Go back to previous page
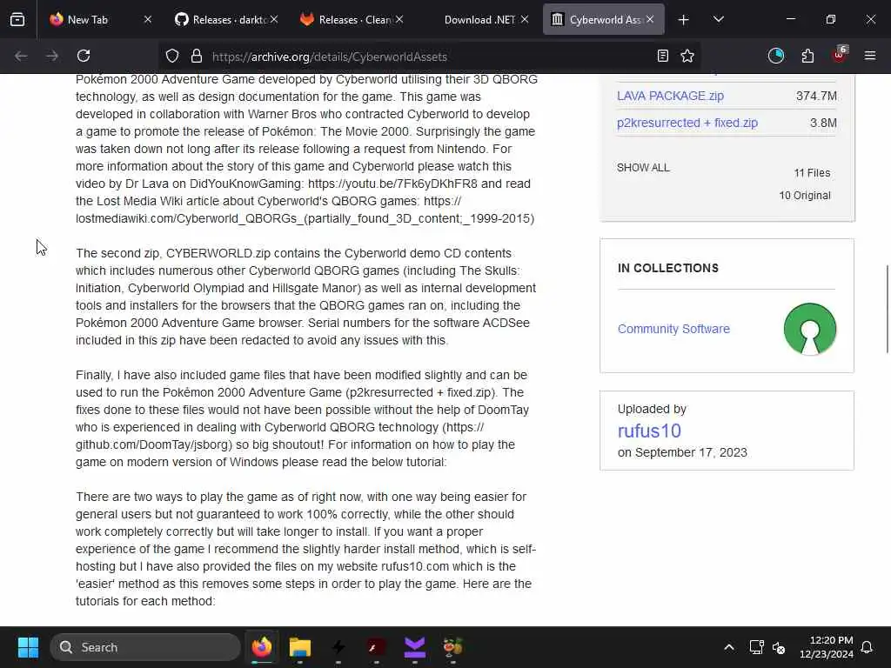This screenshot has width=891, height=668. coord(21,56)
